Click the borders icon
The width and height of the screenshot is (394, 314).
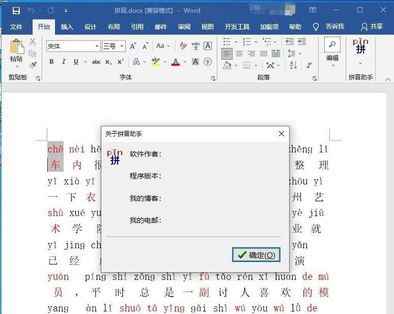247,65
